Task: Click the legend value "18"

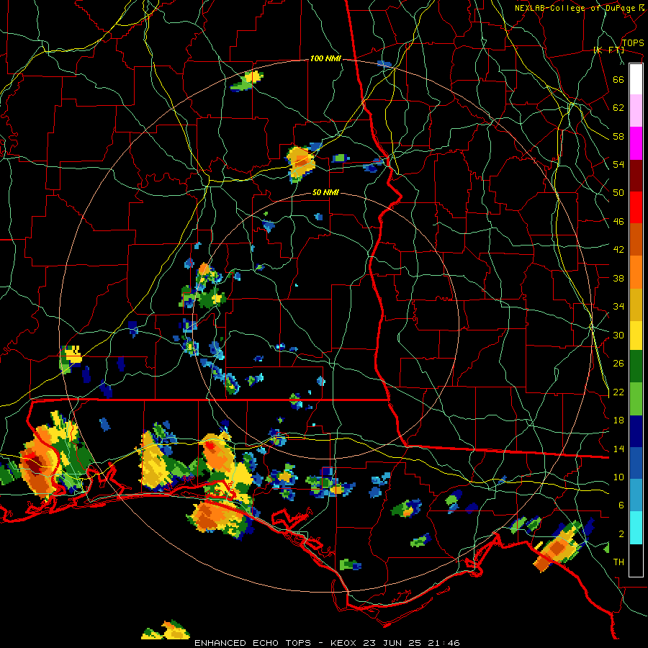Action: (x=618, y=420)
